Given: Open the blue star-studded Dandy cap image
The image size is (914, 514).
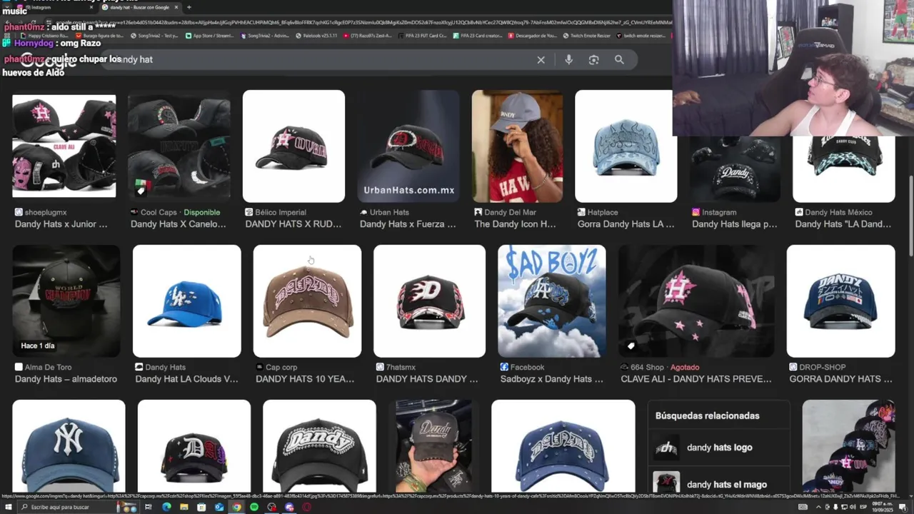Looking at the screenshot, I should [x=563, y=446].
